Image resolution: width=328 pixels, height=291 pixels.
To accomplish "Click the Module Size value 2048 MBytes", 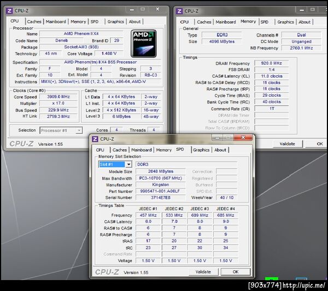I will [x=160, y=171].
